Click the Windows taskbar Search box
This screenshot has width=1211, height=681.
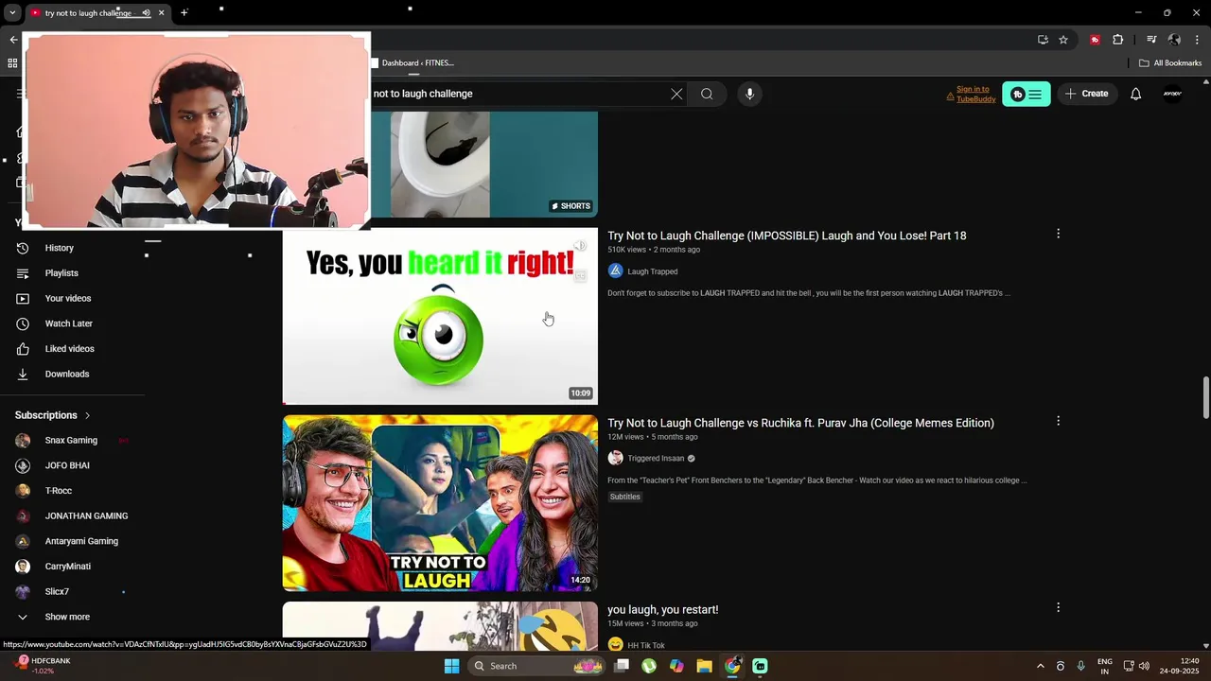[x=537, y=666]
